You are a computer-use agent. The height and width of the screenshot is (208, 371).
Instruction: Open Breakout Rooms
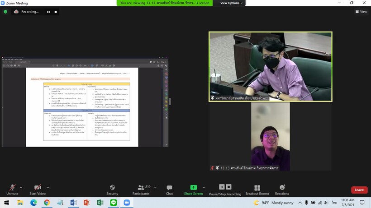coord(257,190)
